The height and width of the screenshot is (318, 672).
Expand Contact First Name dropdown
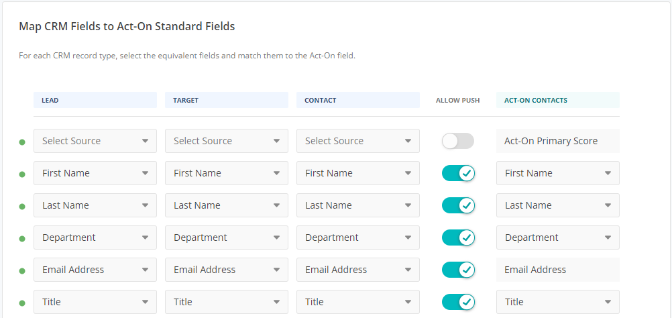coord(358,173)
